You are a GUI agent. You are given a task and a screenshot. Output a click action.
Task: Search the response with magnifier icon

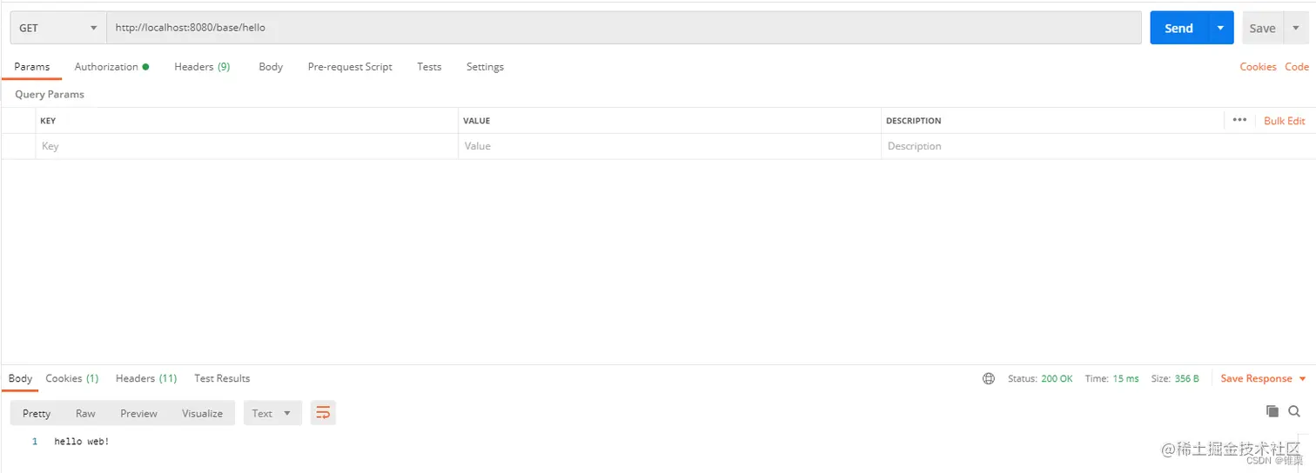1294,411
